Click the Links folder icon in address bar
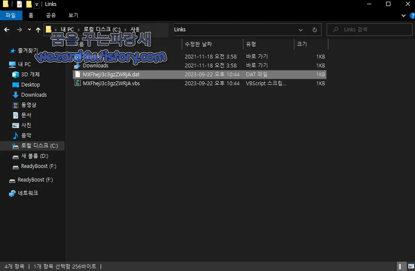Screen dimensions: 415x271 (x=48, y=29)
